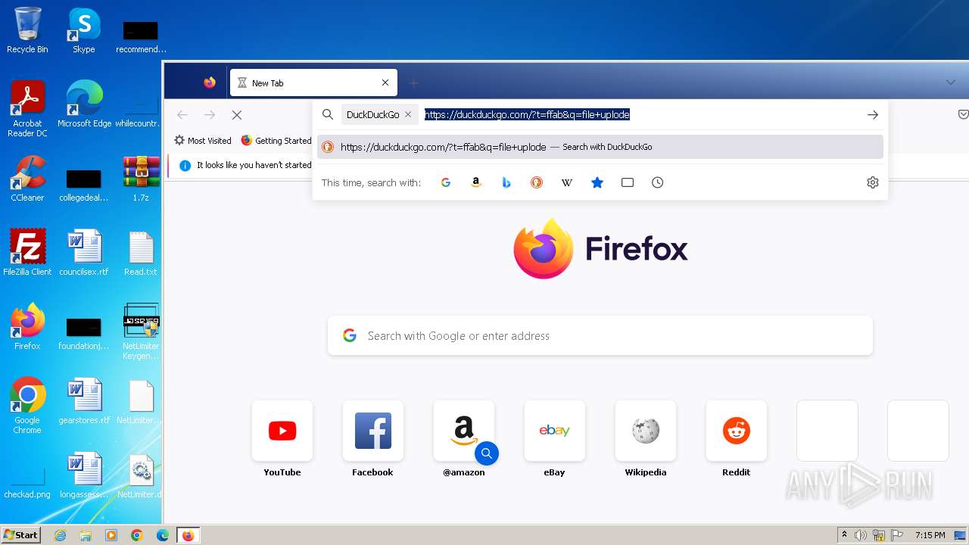Viewport: 969px width, 545px height.
Task: Select gearstores.rtf document
Action: (84, 401)
